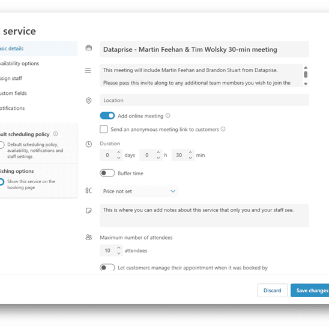Switch to the Custom fields tab

[x=13, y=93]
